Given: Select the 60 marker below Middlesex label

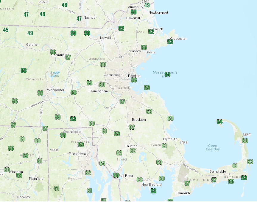Looking at the screenshot, I should pyautogui.click(x=103, y=64).
